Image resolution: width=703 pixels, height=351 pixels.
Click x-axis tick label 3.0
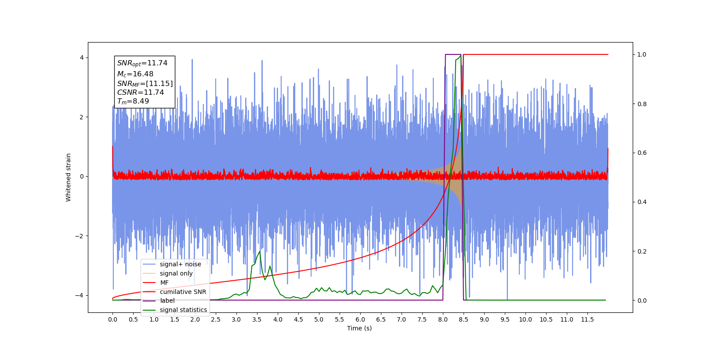pos(236,319)
